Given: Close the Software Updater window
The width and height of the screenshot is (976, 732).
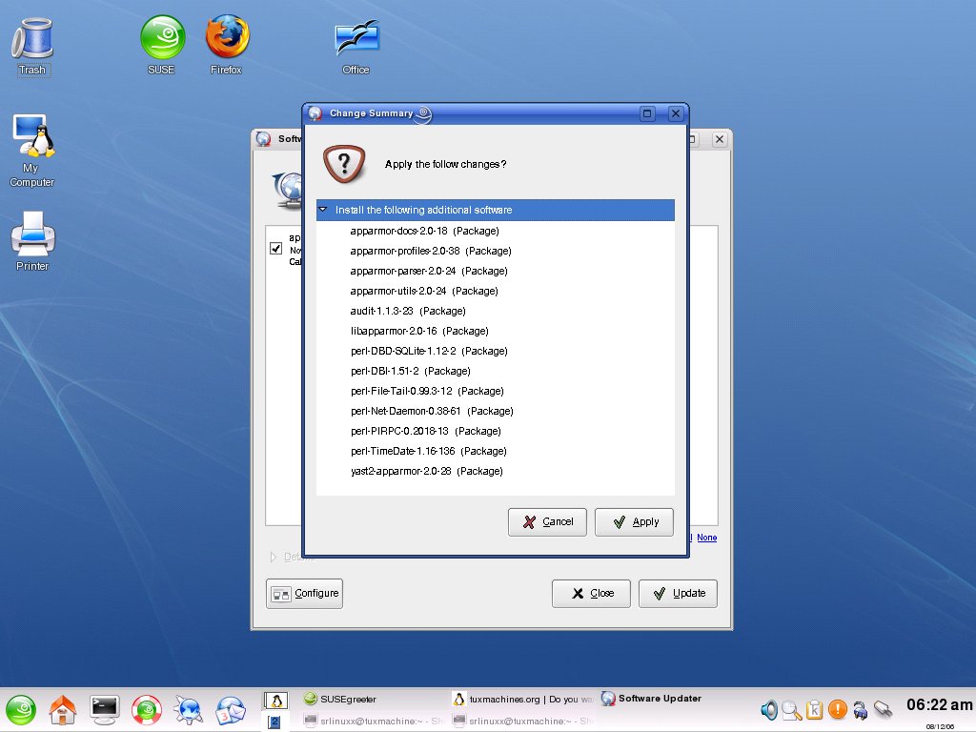Looking at the screenshot, I should click(x=720, y=139).
